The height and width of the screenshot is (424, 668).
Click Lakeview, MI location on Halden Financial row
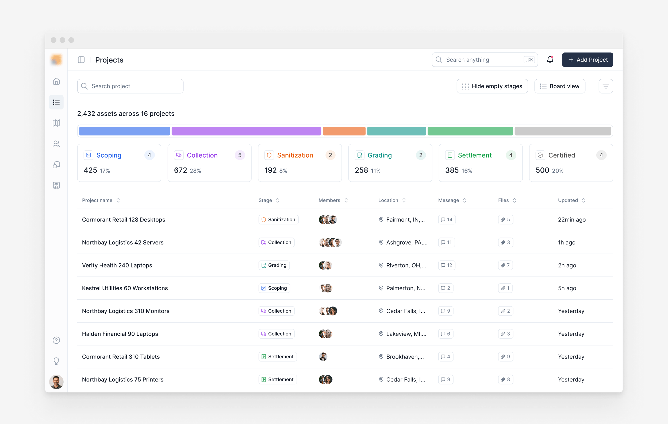click(402, 334)
